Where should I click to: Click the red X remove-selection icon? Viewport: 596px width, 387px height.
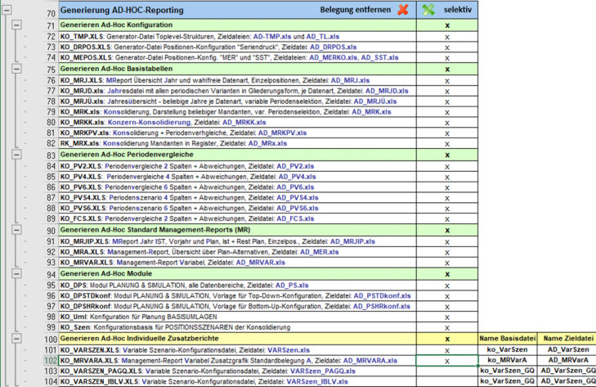[402, 11]
